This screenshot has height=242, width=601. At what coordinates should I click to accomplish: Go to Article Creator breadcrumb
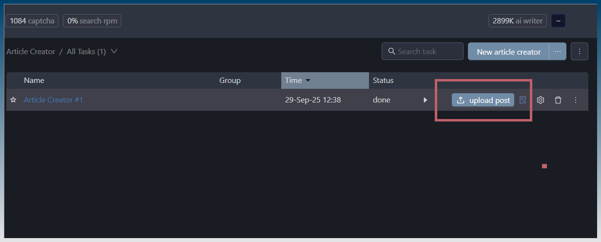click(31, 51)
